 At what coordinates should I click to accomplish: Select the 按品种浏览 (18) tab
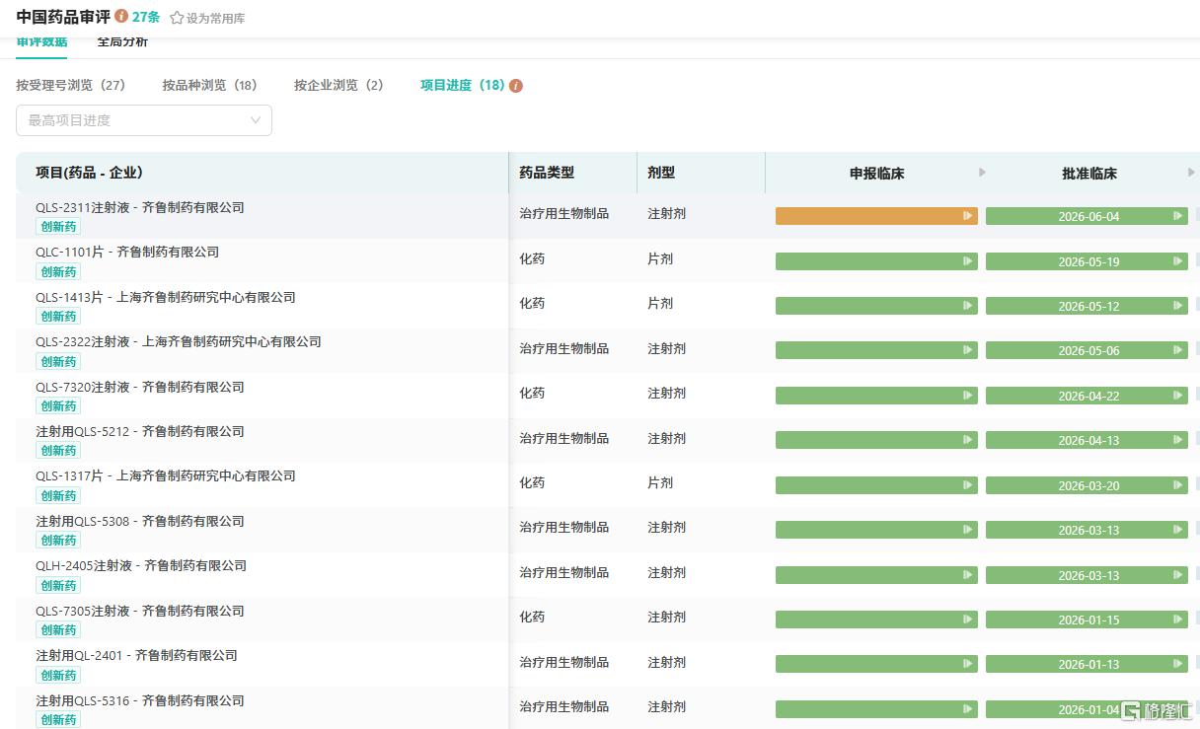(210, 86)
